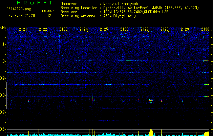This screenshot has height=136, width=213.
Task: Click the 2122 time marker
Action: coord(43,29)
